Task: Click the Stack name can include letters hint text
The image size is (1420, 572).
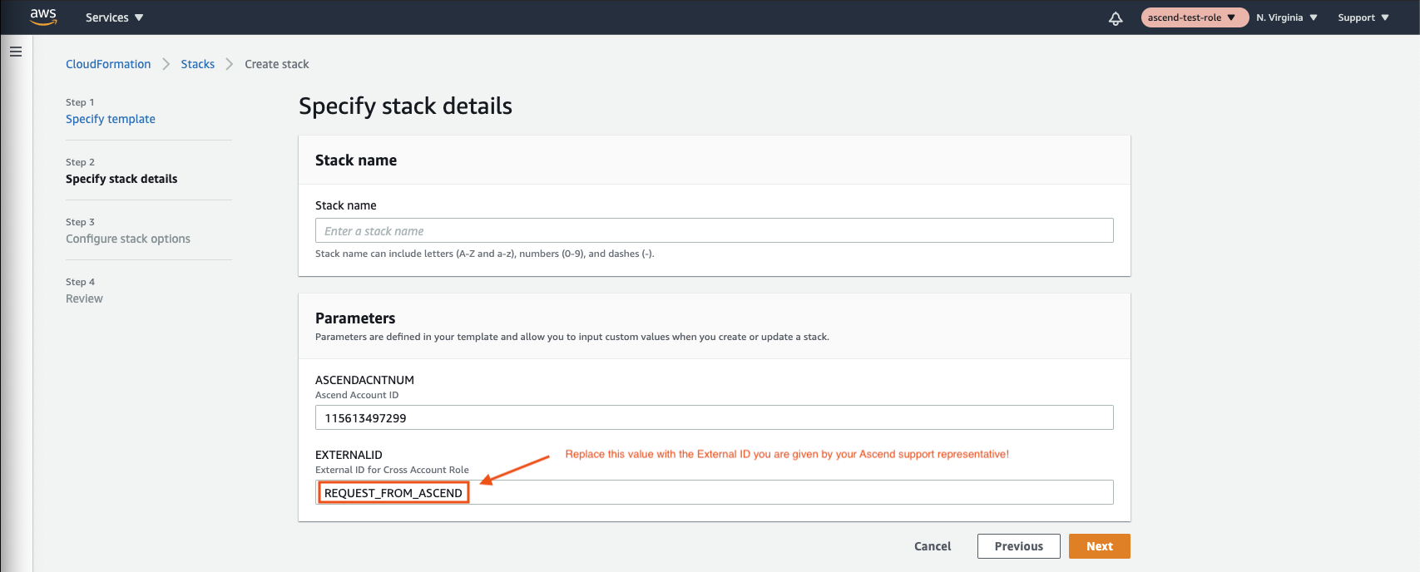Action: (x=485, y=254)
